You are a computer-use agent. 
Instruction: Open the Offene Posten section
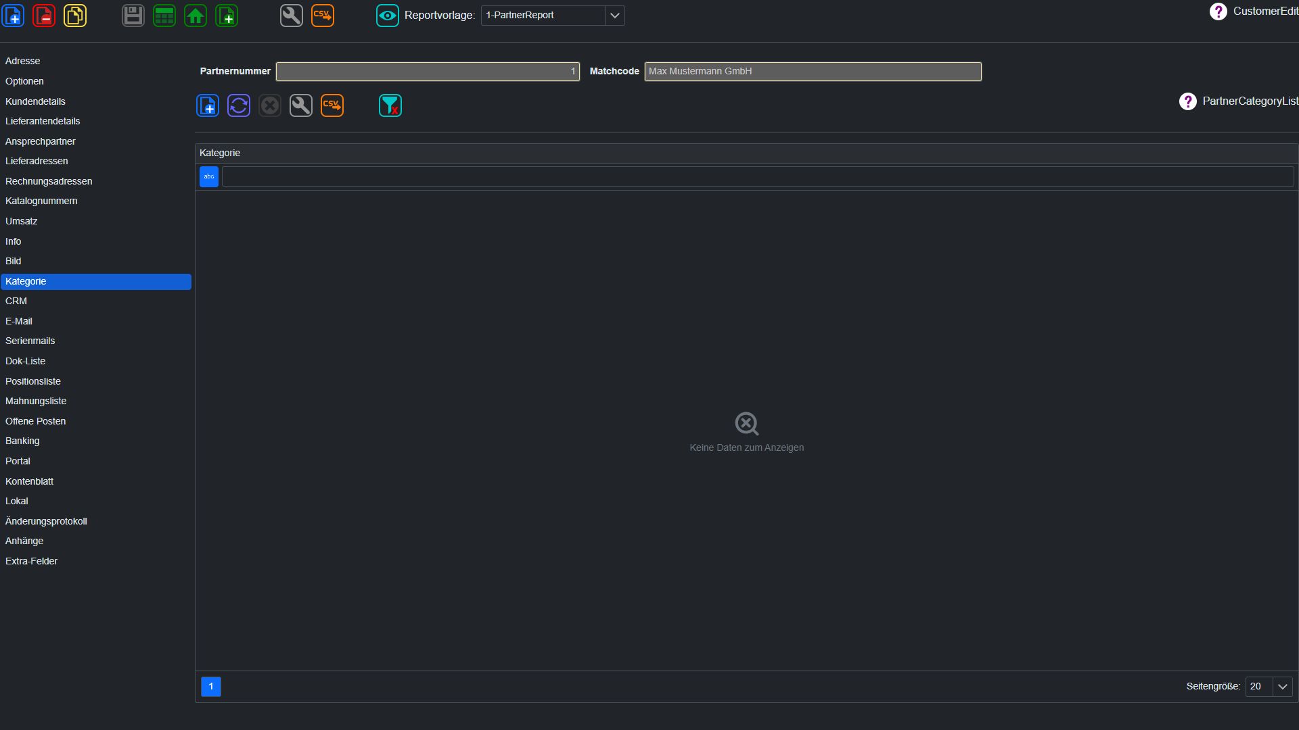(36, 421)
